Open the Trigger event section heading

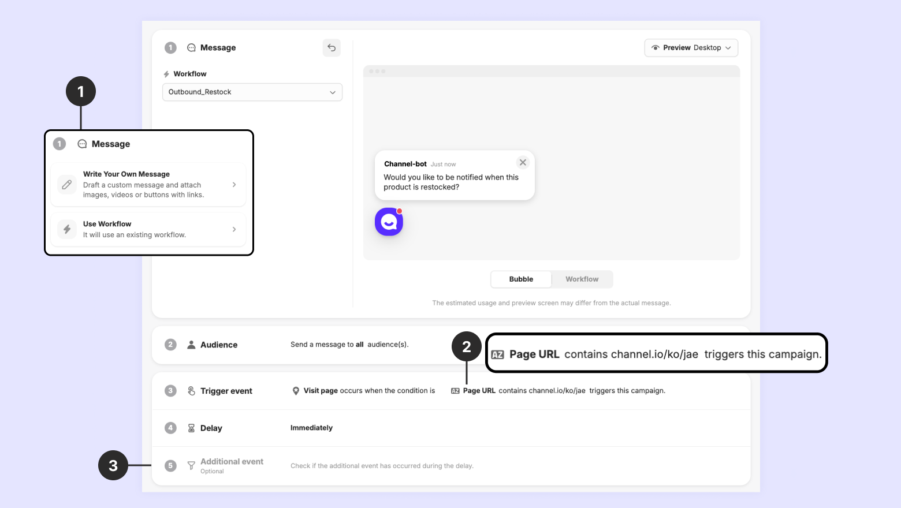point(226,391)
